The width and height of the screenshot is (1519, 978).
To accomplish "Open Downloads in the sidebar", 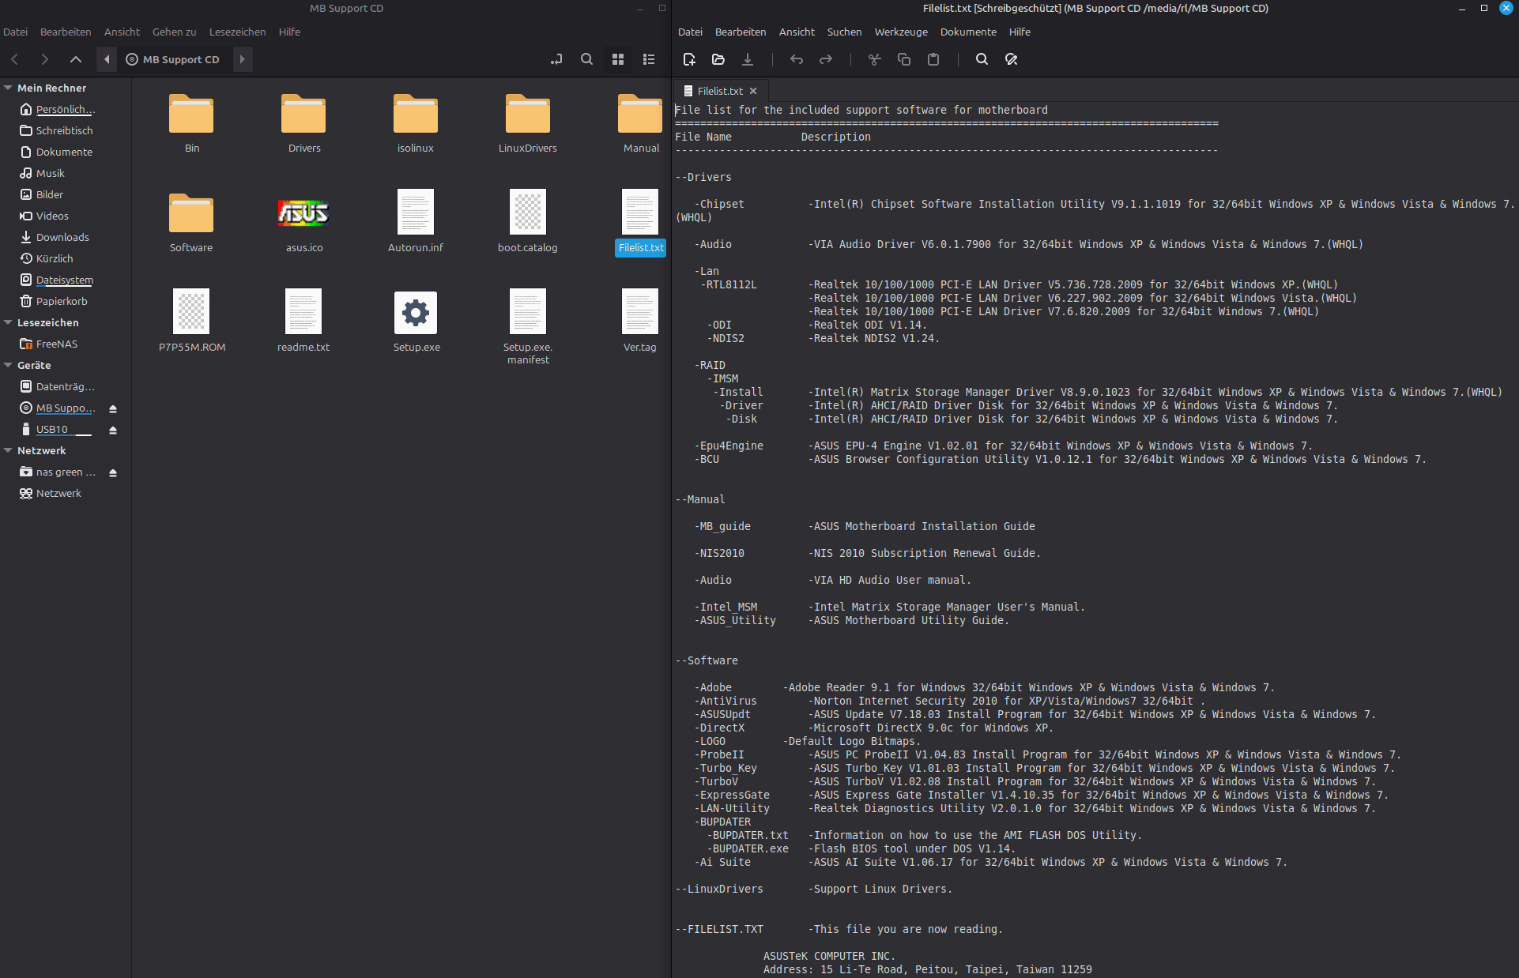I will point(62,237).
